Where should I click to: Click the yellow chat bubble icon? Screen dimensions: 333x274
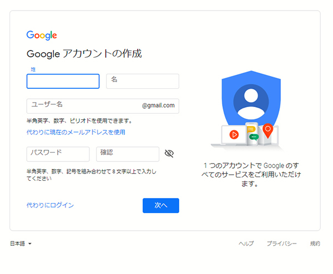coord(251,129)
